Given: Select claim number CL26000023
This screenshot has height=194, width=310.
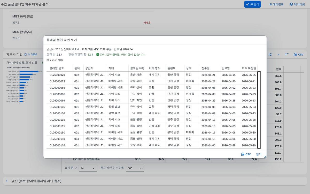Looking at the screenshot, I should point(57,81).
